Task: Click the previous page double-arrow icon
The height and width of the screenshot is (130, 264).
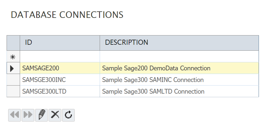Action: point(14,115)
